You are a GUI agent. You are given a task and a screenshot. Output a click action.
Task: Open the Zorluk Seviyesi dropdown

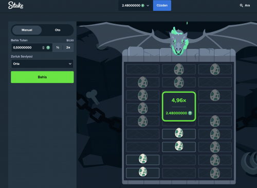click(42, 64)
